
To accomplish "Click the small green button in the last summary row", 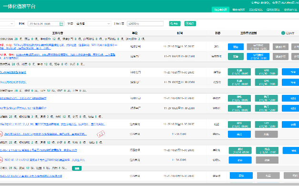I will tap(77, 168).
